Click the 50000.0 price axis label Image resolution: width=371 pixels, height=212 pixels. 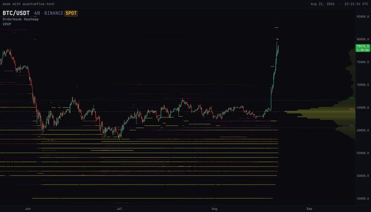[x=363, y=176]
